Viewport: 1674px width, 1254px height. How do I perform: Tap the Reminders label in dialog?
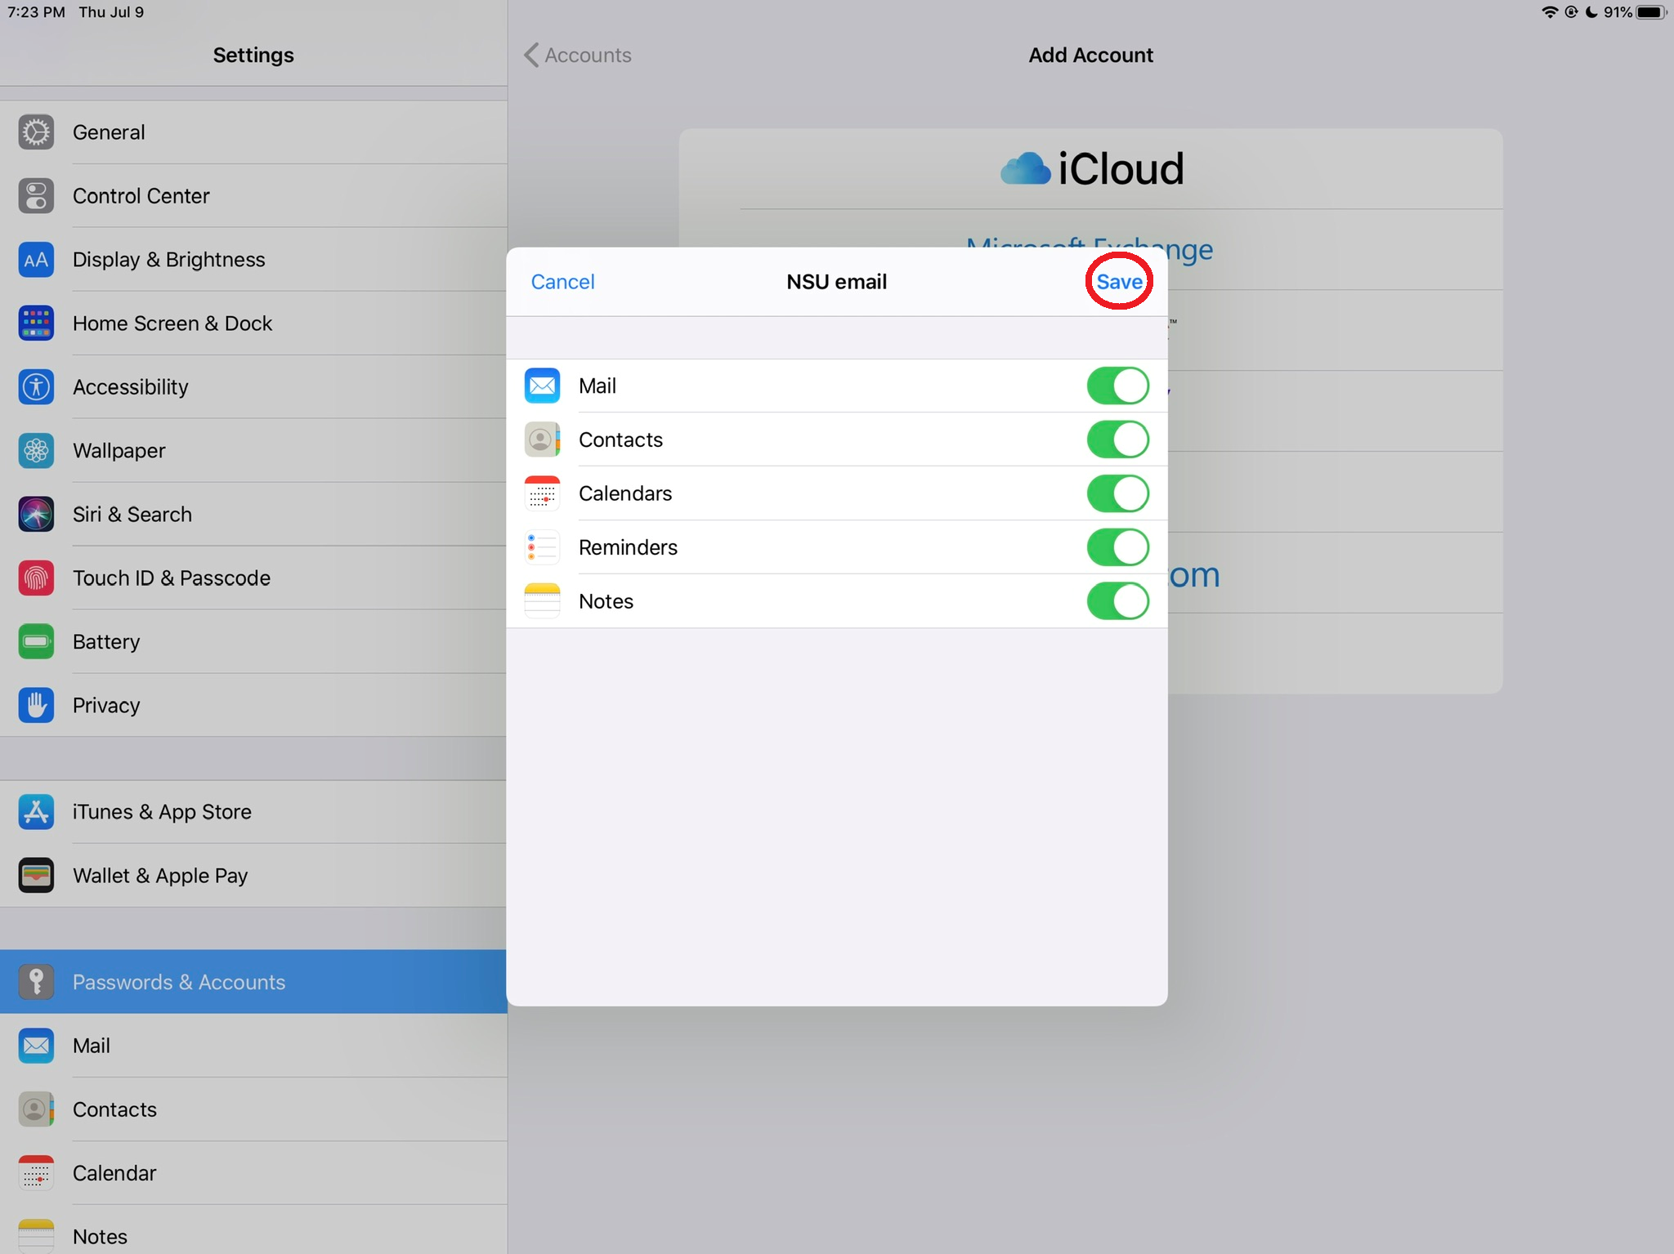[628, 547]
